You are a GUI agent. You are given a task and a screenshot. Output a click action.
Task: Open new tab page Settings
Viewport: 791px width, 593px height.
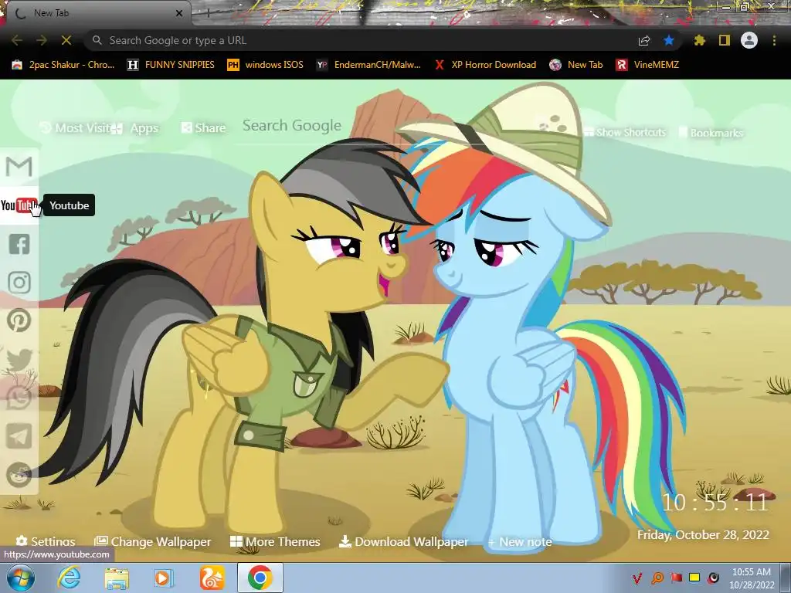tap(46, 541)
